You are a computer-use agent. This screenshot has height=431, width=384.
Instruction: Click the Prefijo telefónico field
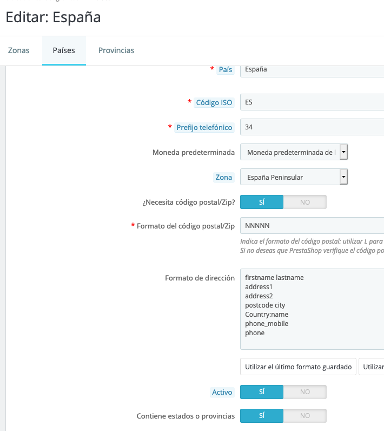coord(312,127)
